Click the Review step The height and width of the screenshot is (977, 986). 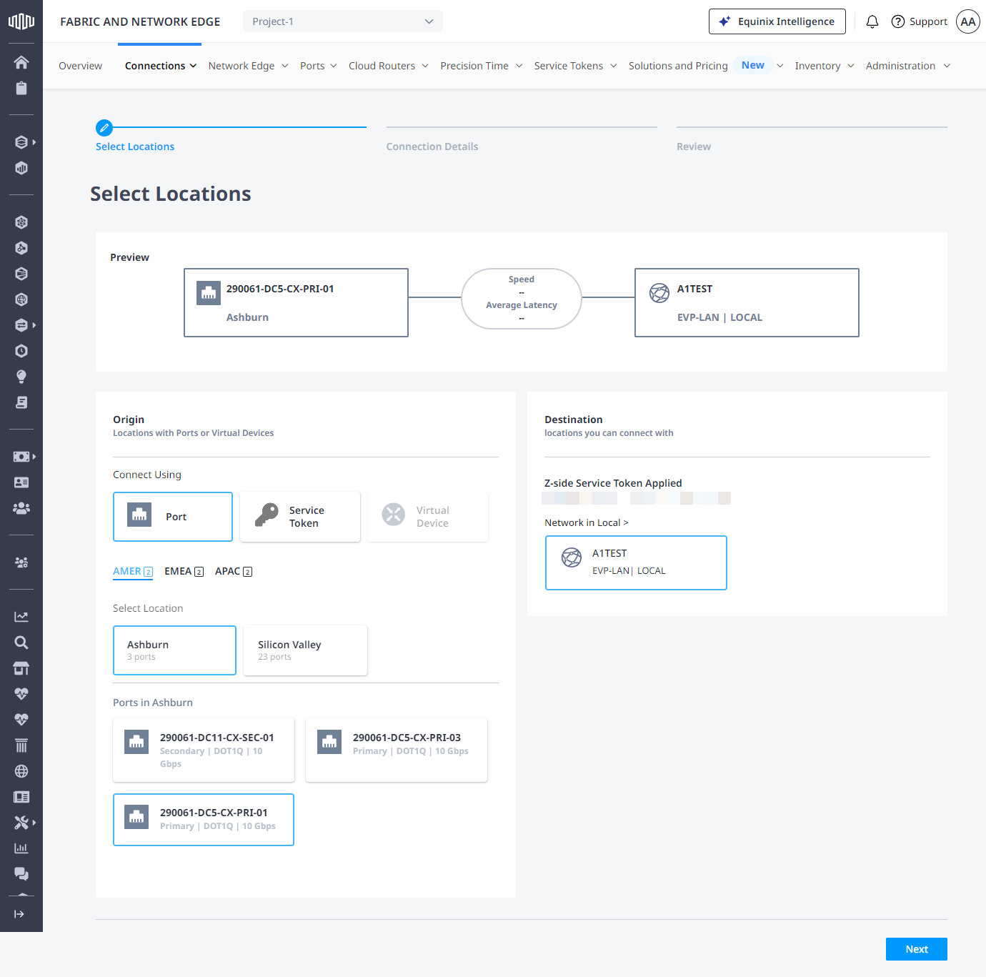pos(694,147)
